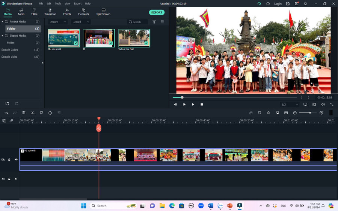The image size is (338, 211).
Task: Switch to the Transition tab
Action: 50,12
